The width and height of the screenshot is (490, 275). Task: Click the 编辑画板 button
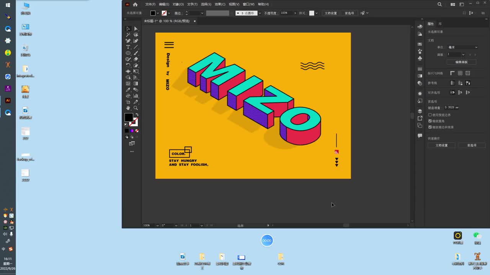click(x=461, y=62)
